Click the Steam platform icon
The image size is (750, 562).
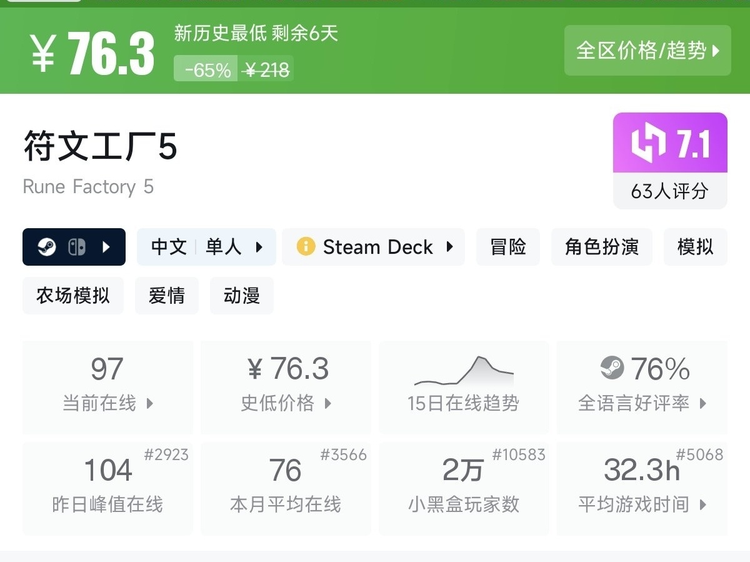[x=46, y=247]
